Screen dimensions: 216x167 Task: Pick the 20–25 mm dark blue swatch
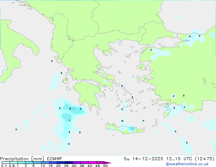(61, 163)
